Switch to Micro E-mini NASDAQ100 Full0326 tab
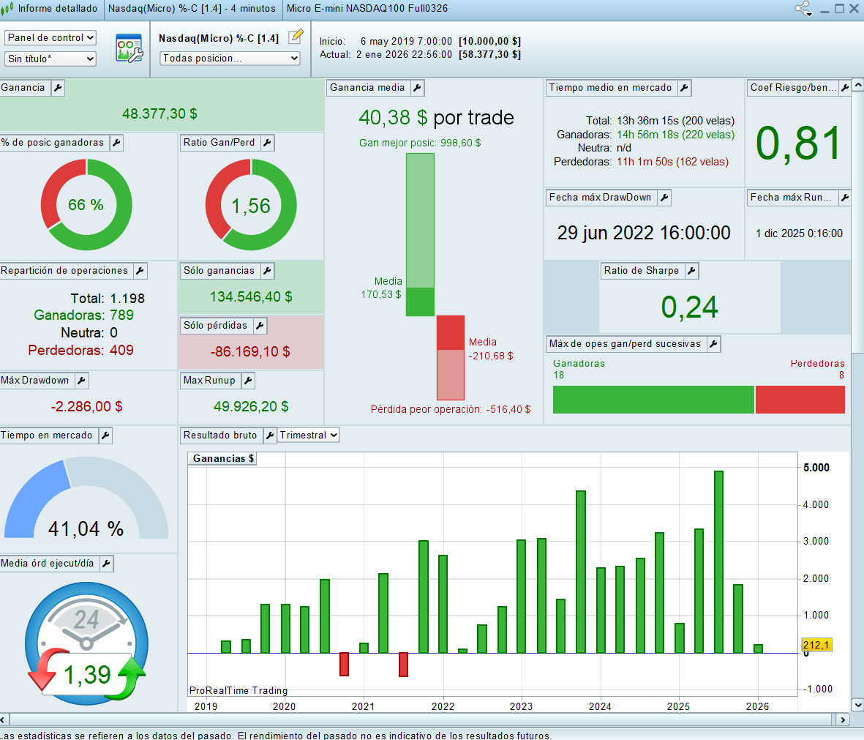The width and height of the screenshot is (864, 740). tap(367, 9)
